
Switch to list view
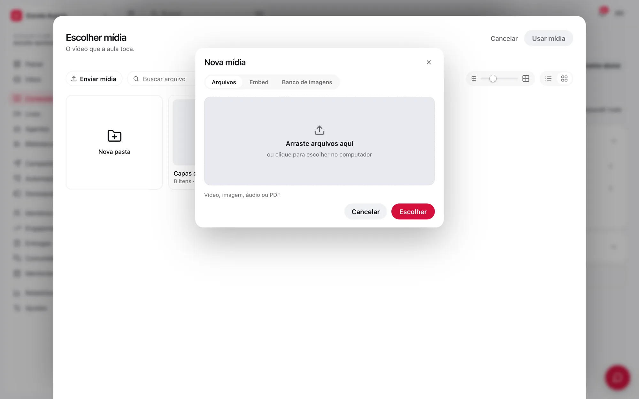pyautogui.click(x=548, y=79)
